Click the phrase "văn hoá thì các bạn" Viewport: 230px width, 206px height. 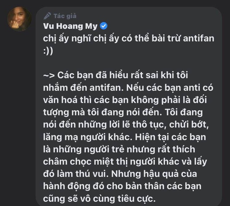(86, 100)
